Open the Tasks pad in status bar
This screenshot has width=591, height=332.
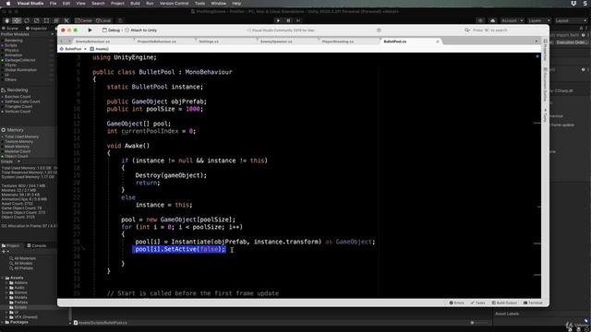[478, 302]
